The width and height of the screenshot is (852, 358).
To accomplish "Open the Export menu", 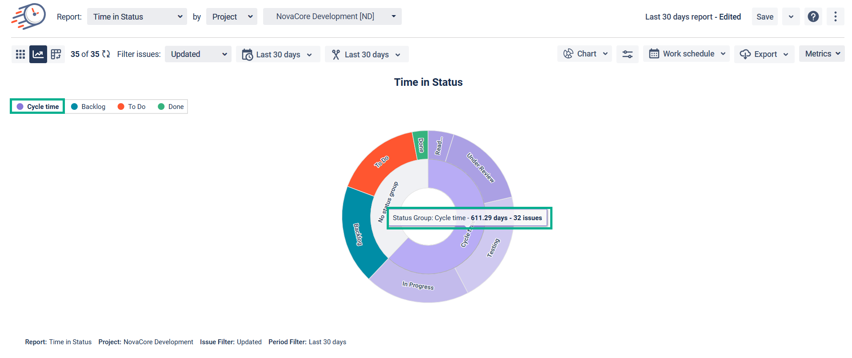I will pos(764,54).
